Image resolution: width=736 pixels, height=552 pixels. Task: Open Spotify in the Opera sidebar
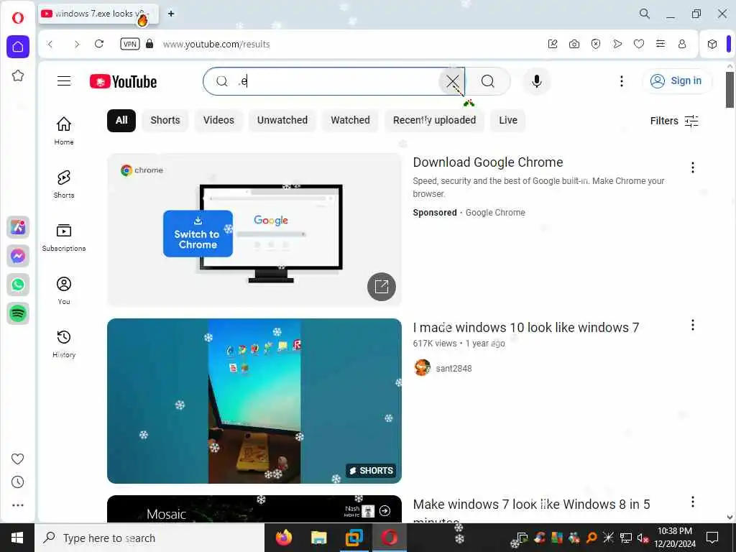[18, 313]
